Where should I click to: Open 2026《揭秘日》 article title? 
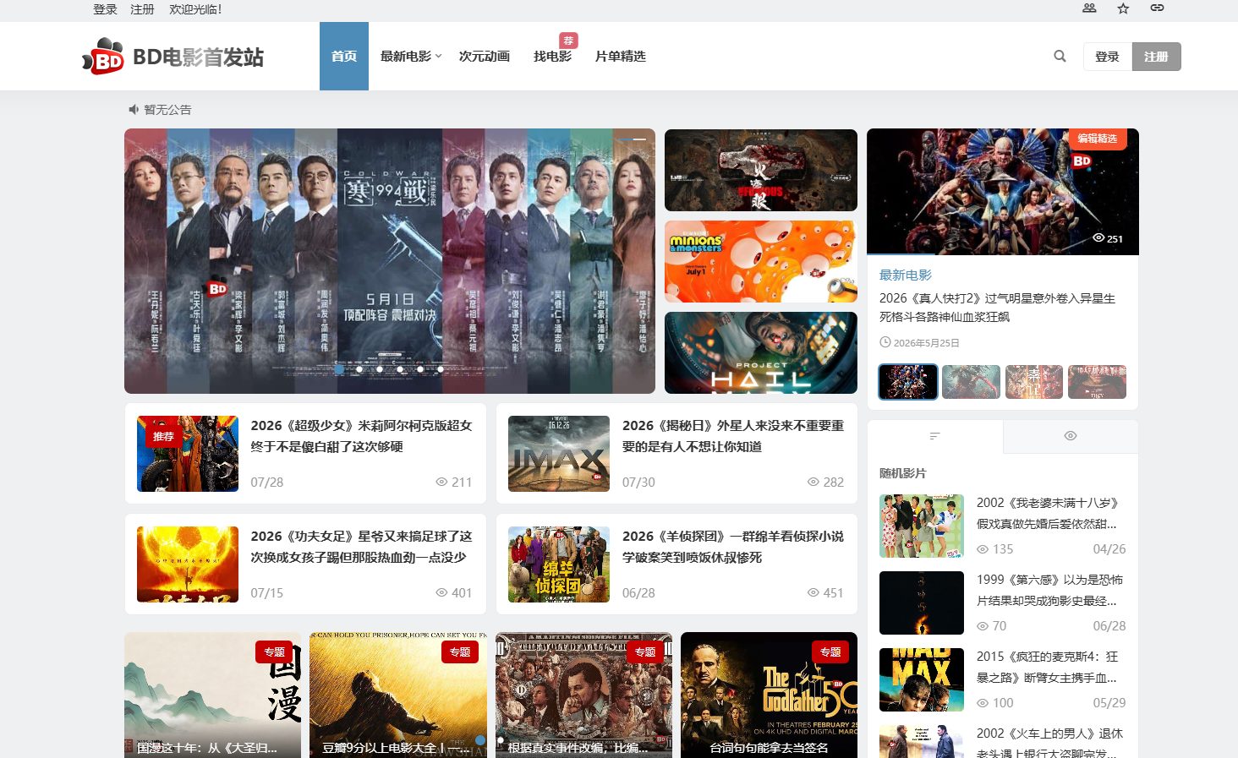click(733, 436)
